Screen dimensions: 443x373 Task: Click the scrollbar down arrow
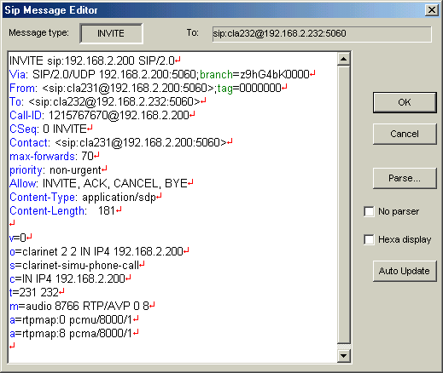click(344, 356)
